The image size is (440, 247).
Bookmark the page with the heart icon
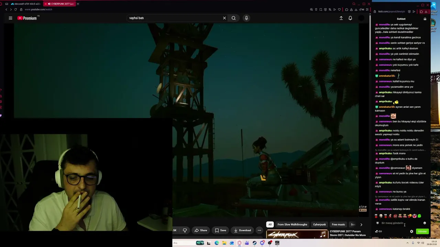pos(339,10)
